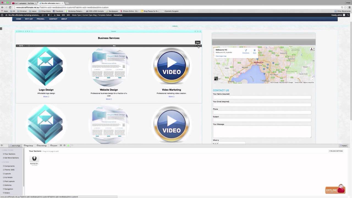Reload the page with browser refresh button
Screen dimensions: 352x198
point(10,7)
